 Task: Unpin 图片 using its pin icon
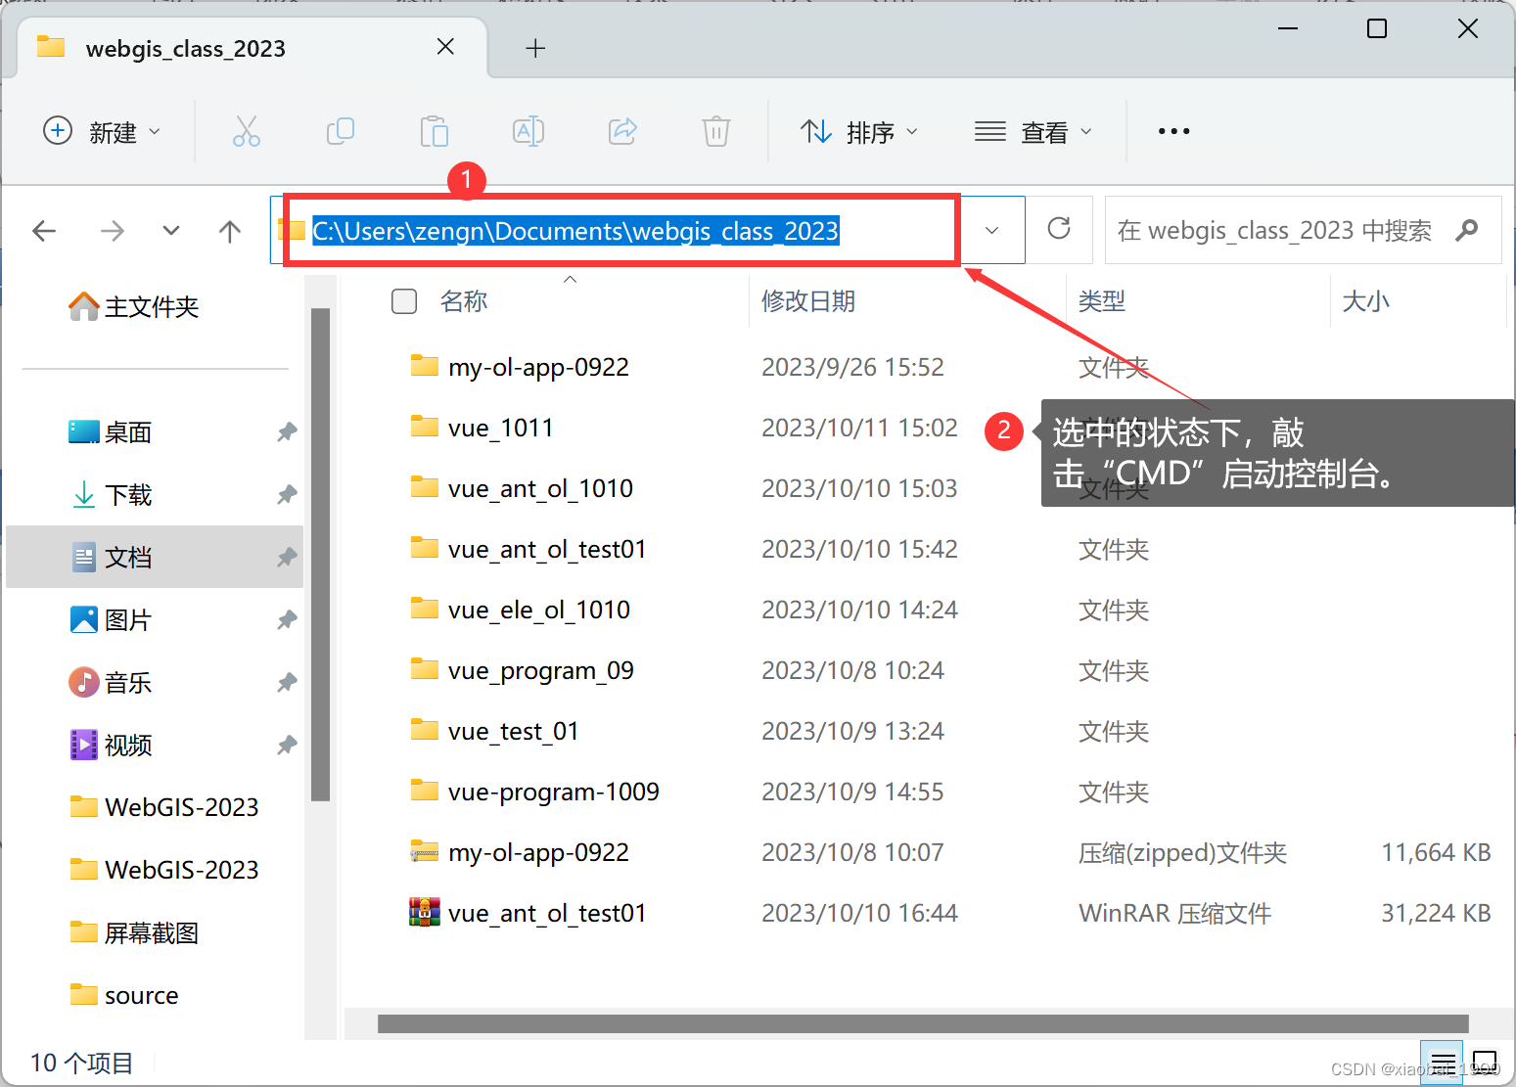tap(287, 619)
